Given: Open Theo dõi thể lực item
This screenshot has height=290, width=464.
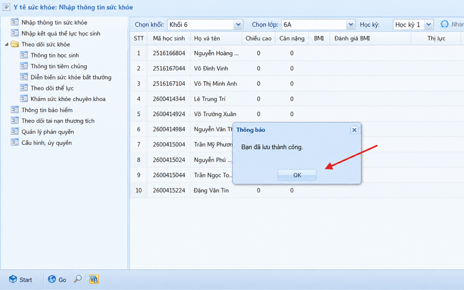Looking at the screenshot, I should pos(52,88).
